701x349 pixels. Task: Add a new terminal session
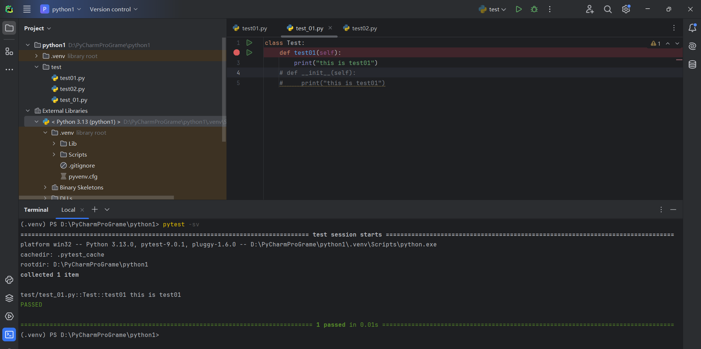point(95,209)
